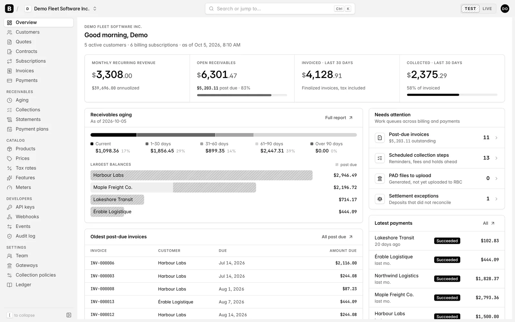
Task: Click the Audit log shield icon
Action: point(10,236)
